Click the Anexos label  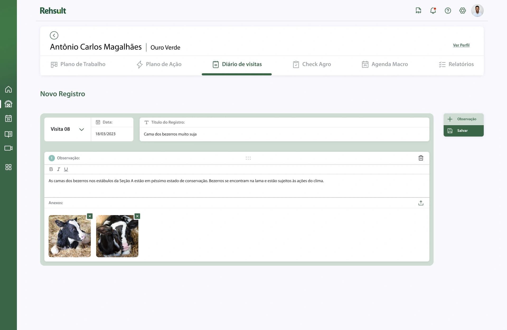pyautogui.click(x=56, y=203)
